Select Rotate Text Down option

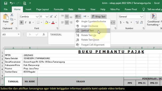pos(93,40)
